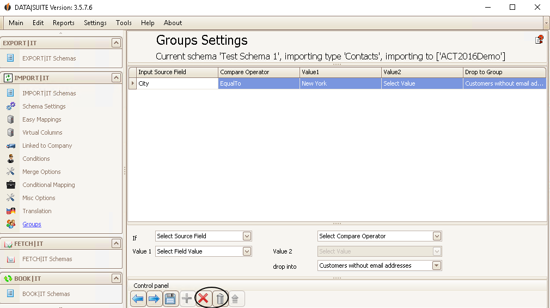Click the Value1 column header
The image size is (550, 308).
340,72
